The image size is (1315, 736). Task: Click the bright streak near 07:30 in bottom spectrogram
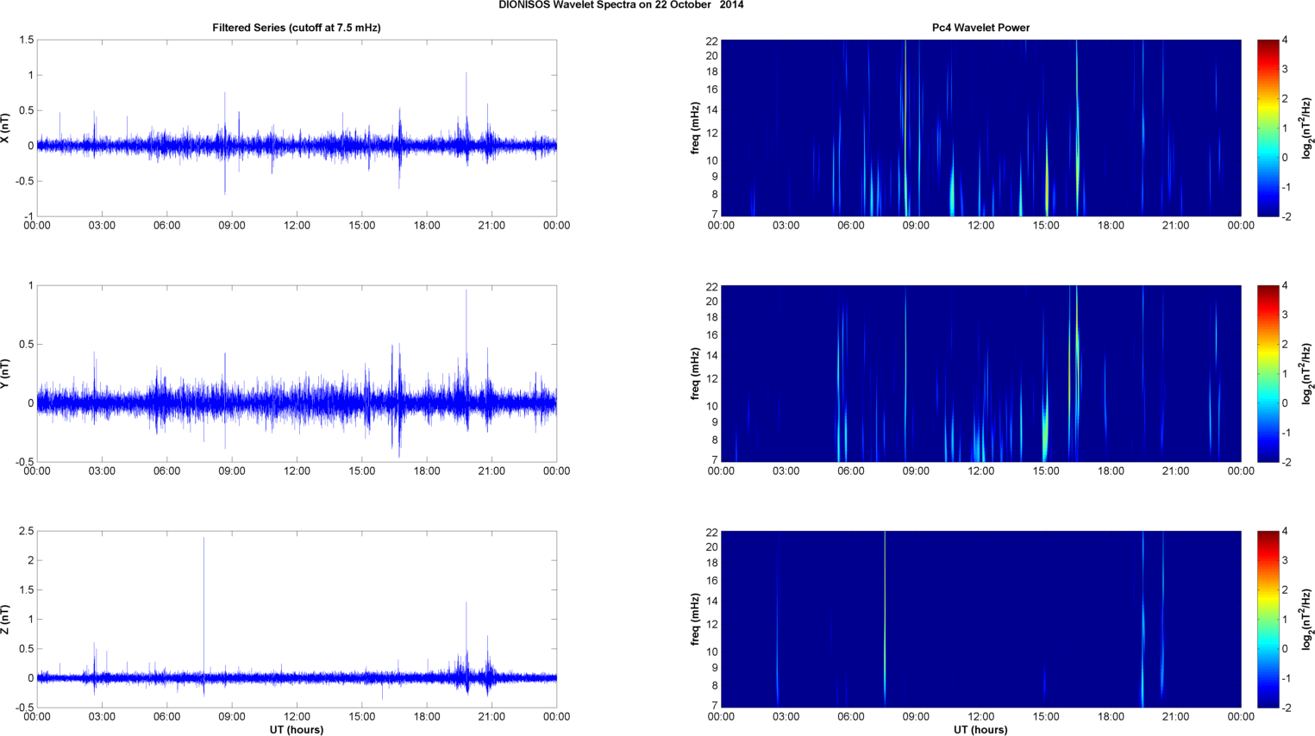885,620
